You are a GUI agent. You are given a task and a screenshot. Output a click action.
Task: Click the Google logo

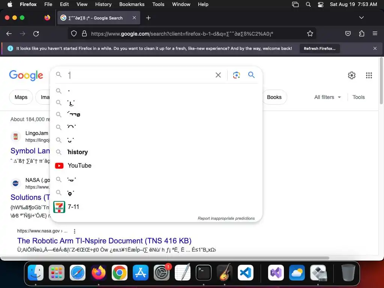[26, 75]
